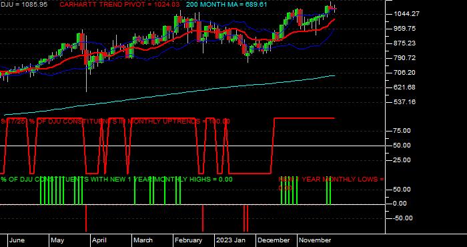Click the 0.00 axis value
This screenshot has width=467, height=247.
click(x=400, y=204)
